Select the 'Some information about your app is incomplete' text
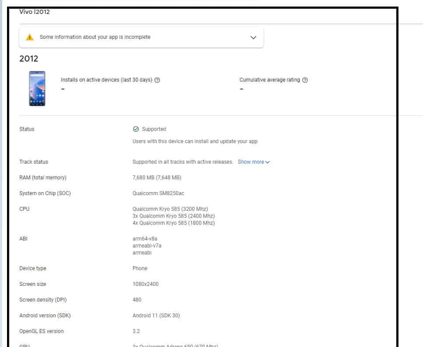426x347 pixels. click(96, 37)
